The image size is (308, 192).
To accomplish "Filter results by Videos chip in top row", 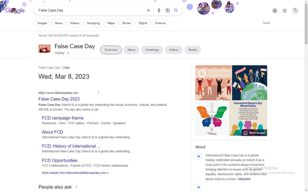I will 75,23.
